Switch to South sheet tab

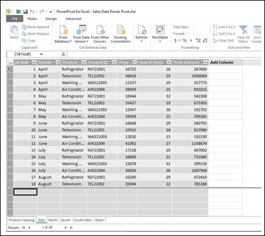pyautogui.click(x=66, y=220)
